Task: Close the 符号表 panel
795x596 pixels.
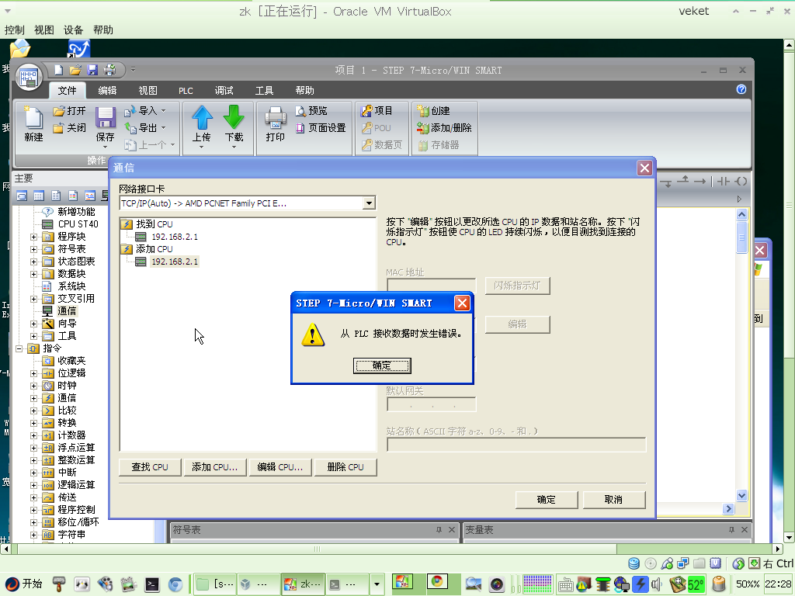Action: pyautogui.click(x=452, y=529)
